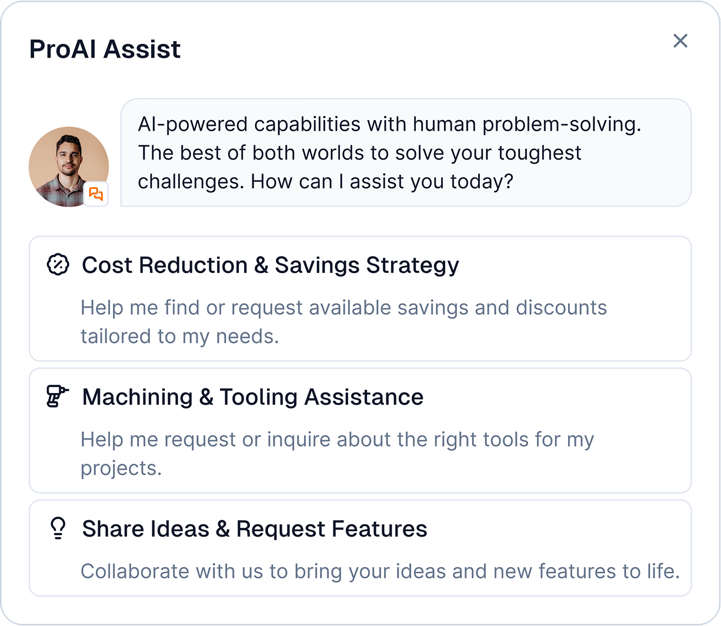Click the lightbulb ideas icon
This screenshot has width=721, height=626.
[58, 528]
